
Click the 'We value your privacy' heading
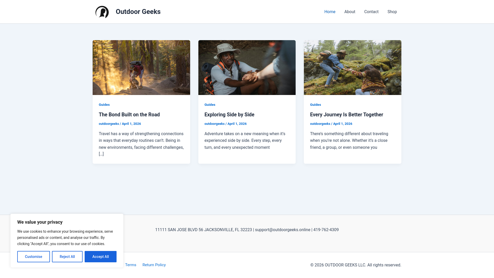40,222
